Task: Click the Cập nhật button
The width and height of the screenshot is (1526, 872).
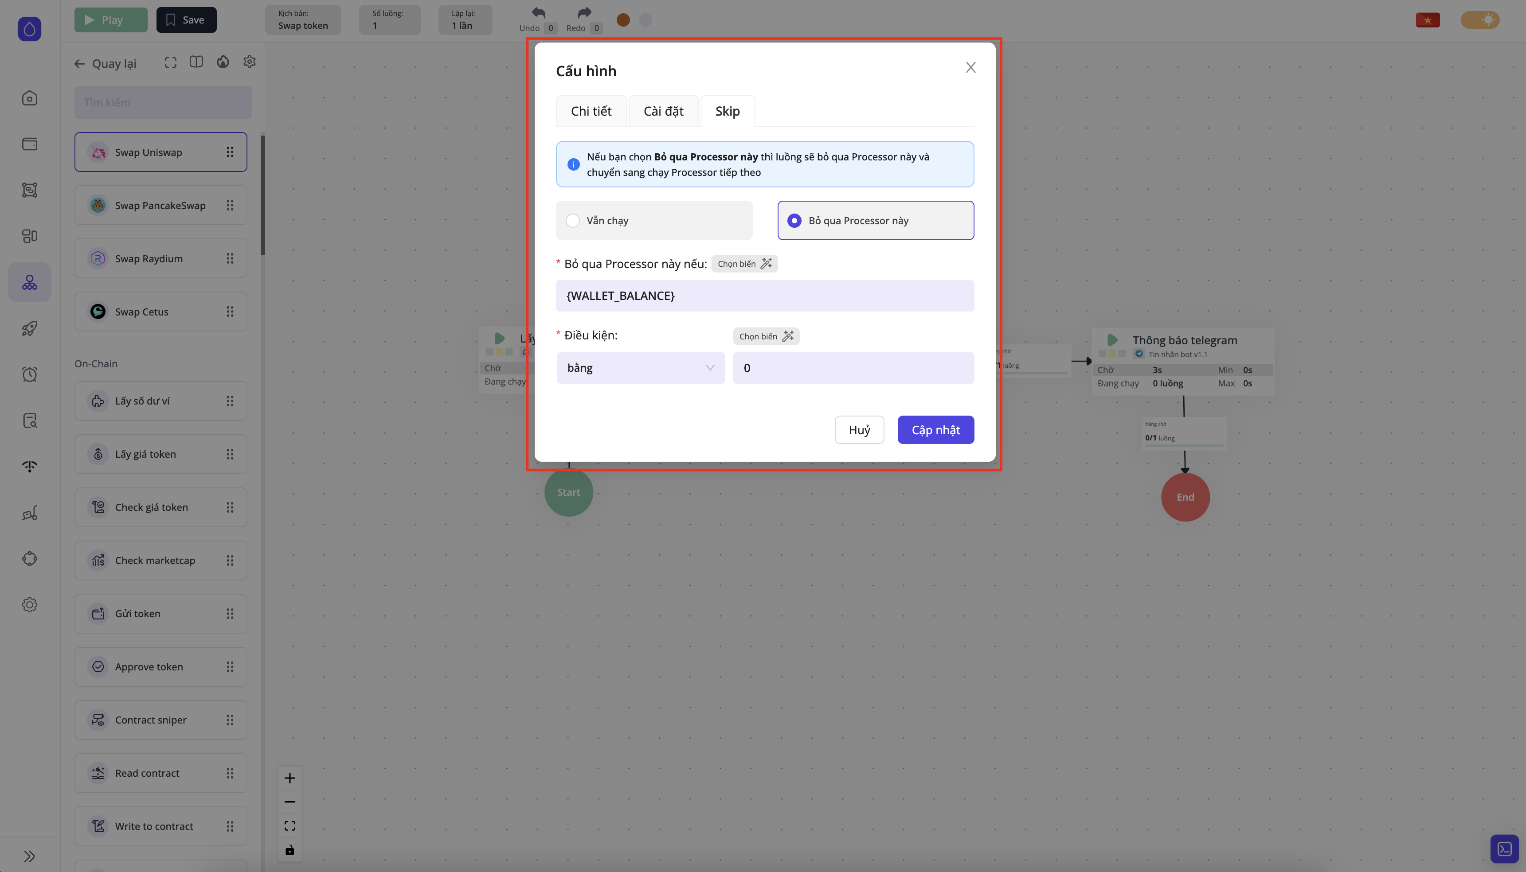Action: [935, 430]
